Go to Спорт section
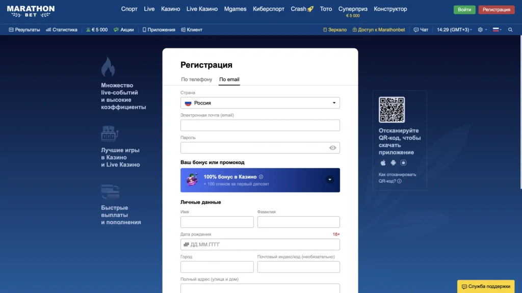Screen dimensions: 522x293 [129, 9]
